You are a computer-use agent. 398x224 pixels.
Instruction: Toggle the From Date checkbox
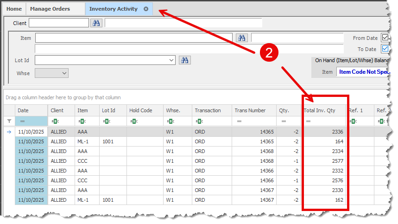[385, 38]
